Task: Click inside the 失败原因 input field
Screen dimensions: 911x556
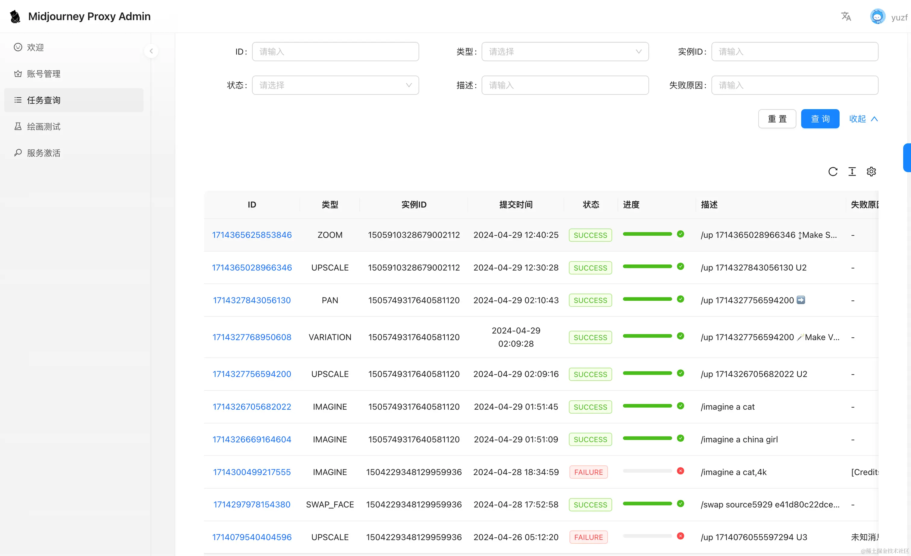Action: tap(795, 85)
